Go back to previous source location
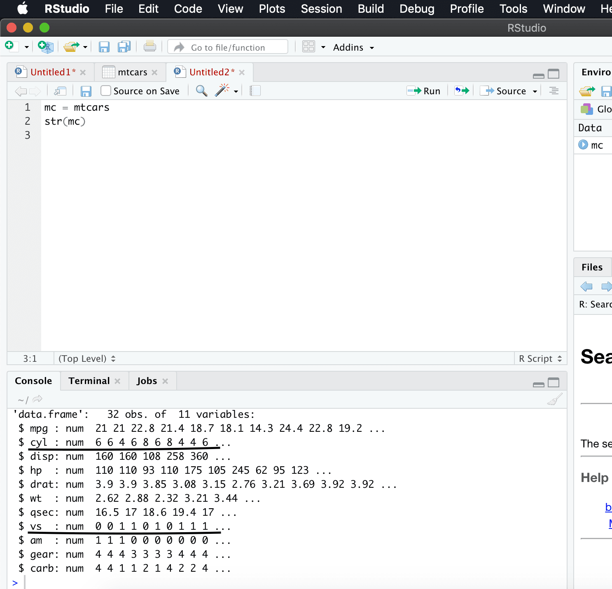Screen dimensions: 612x589 (x=21, y=91)
